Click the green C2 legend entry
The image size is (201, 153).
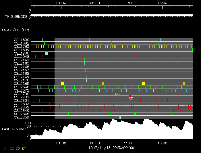coord(12,148)
